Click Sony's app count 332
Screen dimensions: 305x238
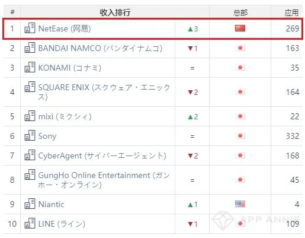point(293,136)
